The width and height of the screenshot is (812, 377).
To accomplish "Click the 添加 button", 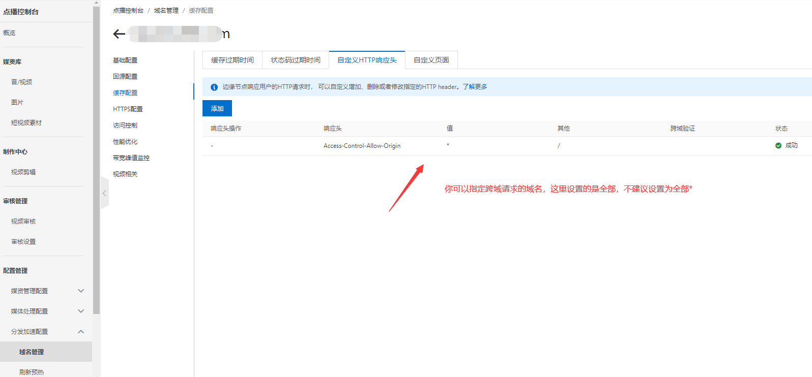I will tap(217, 108).
